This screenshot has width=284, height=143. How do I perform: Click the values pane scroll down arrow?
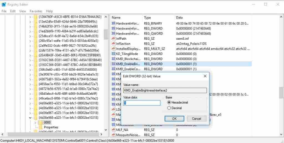[281, 134]
